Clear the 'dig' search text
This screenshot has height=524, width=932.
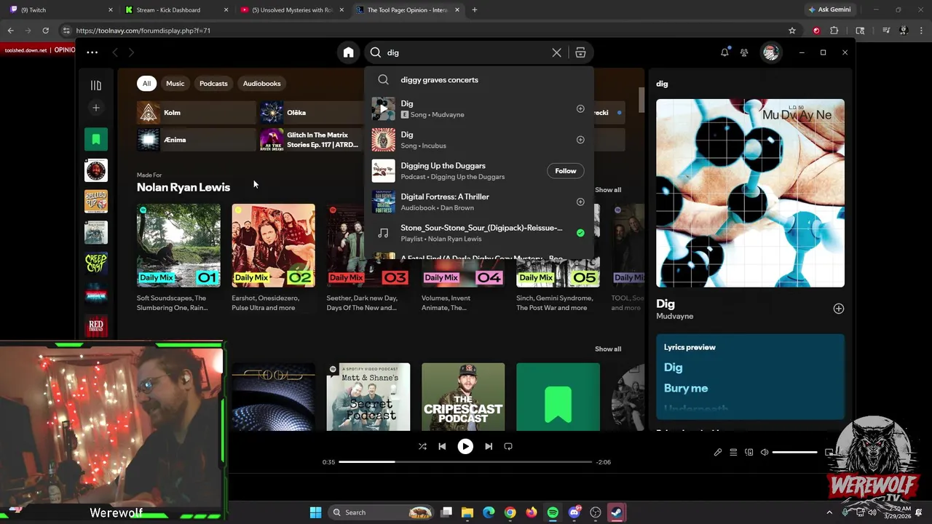pyautogui.click(x=556, y=52)
